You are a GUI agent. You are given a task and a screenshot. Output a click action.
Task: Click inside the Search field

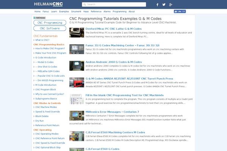[114, 5]
